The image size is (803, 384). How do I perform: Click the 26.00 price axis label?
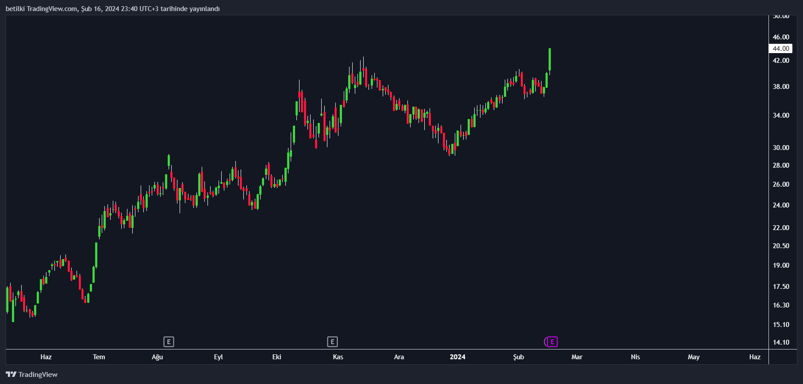pyautogui.click(x=781, y=184)
